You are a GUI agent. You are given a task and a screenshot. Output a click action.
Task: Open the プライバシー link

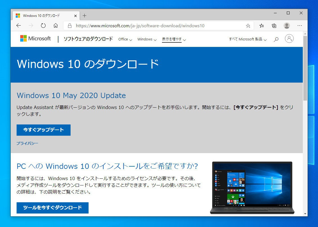27,143
